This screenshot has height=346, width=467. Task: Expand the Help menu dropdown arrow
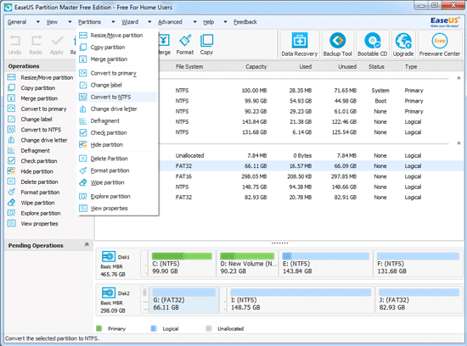[225, 22]
